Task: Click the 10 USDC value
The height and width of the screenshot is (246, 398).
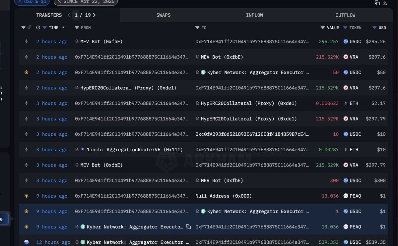Action: pos(336,134)
